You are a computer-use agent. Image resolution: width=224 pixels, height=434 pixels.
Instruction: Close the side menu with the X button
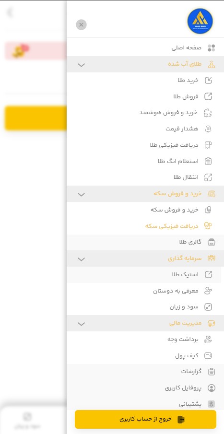pos(81,25)
